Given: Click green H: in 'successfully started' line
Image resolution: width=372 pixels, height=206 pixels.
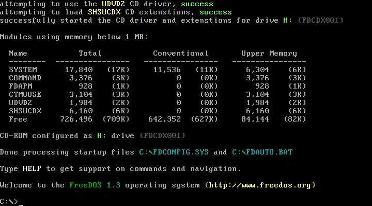Looking at the screenshot, I should 288,20.
